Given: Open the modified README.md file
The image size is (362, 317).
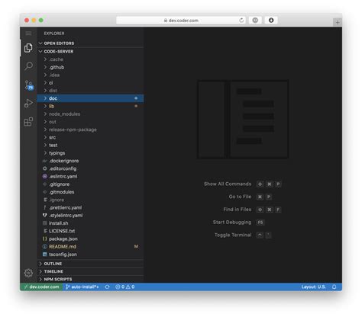Looking at the screenshot, I should click(x=91, y=247).
